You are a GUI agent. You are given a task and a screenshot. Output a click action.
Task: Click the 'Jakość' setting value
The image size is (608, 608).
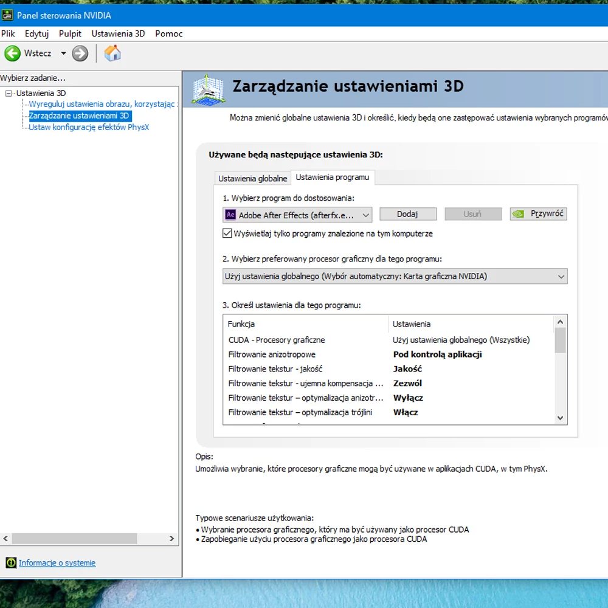pyautogui.click(x=407, y=369)
